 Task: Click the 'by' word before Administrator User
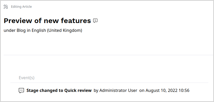tap(96, 90)
